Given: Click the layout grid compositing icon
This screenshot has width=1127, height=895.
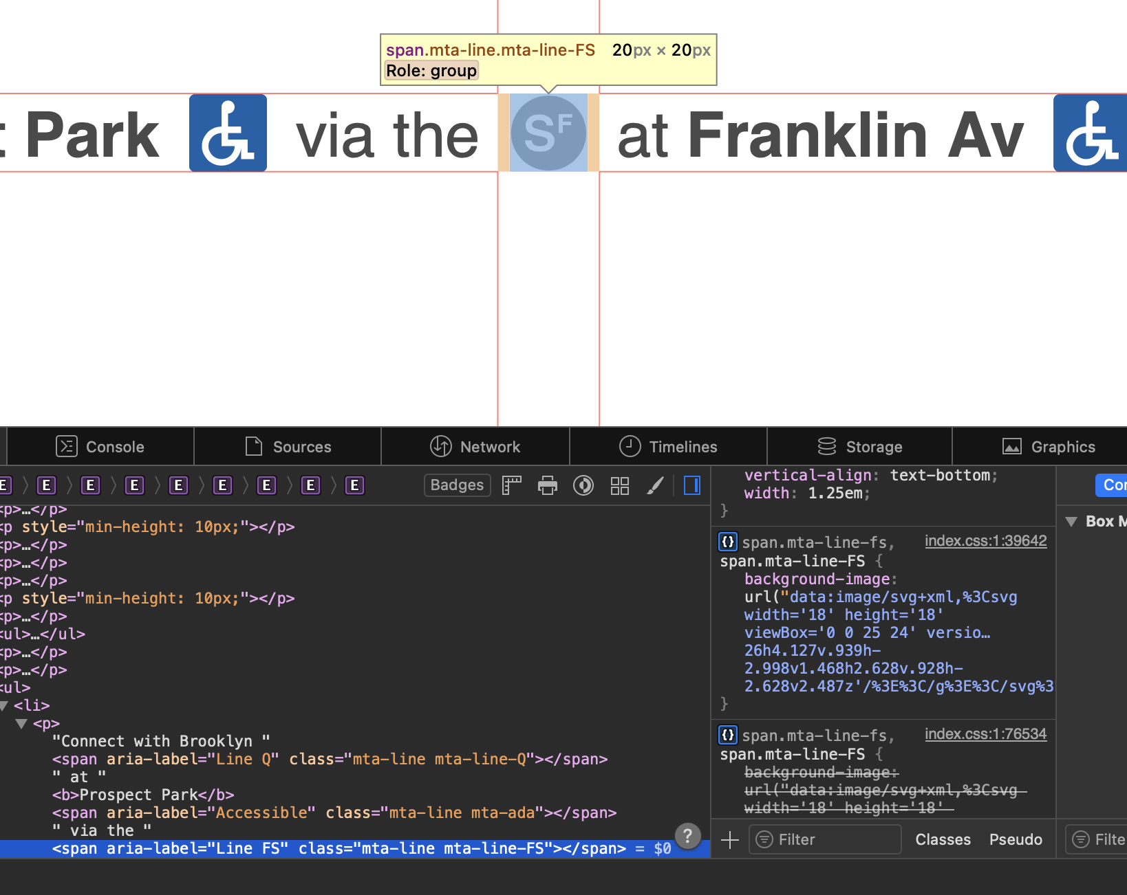Looking at the screenshot, I should click(620, 485).
